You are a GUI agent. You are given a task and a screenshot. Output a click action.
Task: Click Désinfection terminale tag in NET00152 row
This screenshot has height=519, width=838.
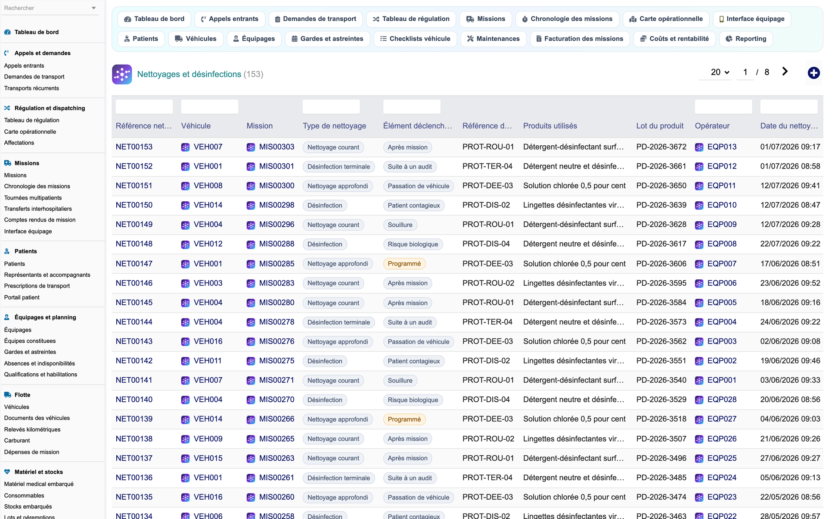(338, 166)
